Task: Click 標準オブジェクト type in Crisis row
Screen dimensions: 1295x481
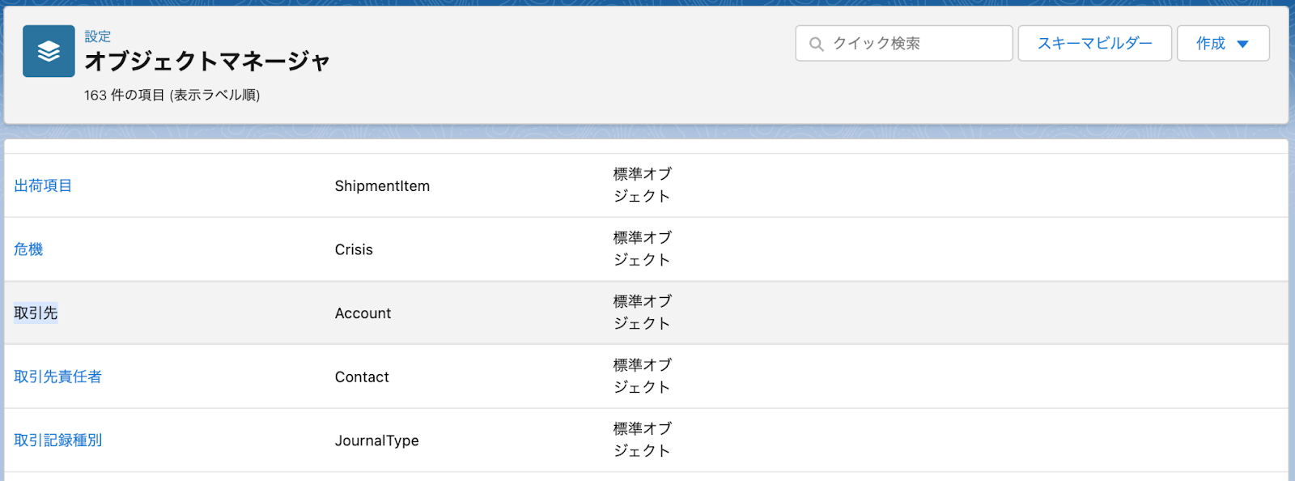Action: [643, 249]
